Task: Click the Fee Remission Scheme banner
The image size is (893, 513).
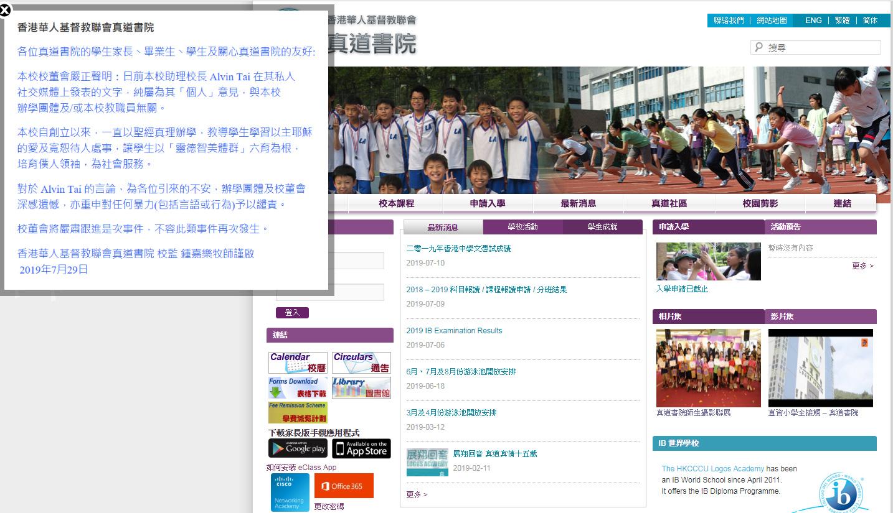Action: coord(298,412)
